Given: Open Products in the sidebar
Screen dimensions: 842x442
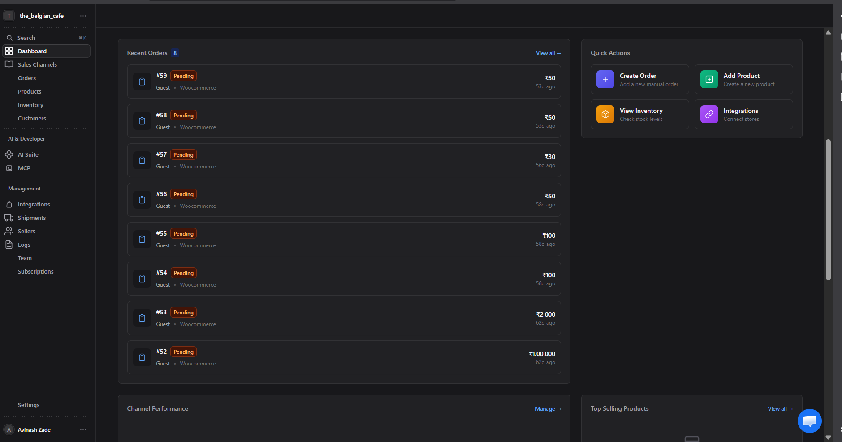Looking at the screenshot, I should point(30,91).
